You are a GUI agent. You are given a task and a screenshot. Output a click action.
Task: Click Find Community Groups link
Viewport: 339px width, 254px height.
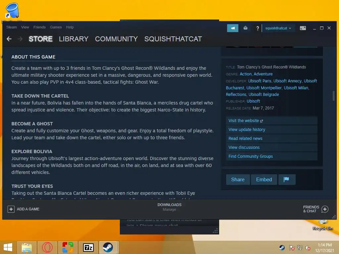click(x=271, y=156)
